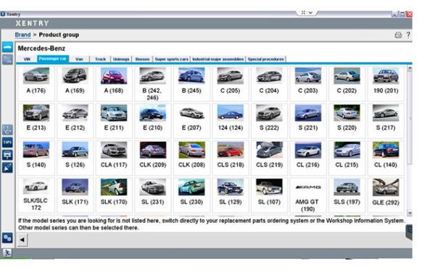The height and width of the screenshot is (272, 435).
Task: Select the vehicle icon in left sidebar
Action: pyautogui.click(x=7, y=47)
